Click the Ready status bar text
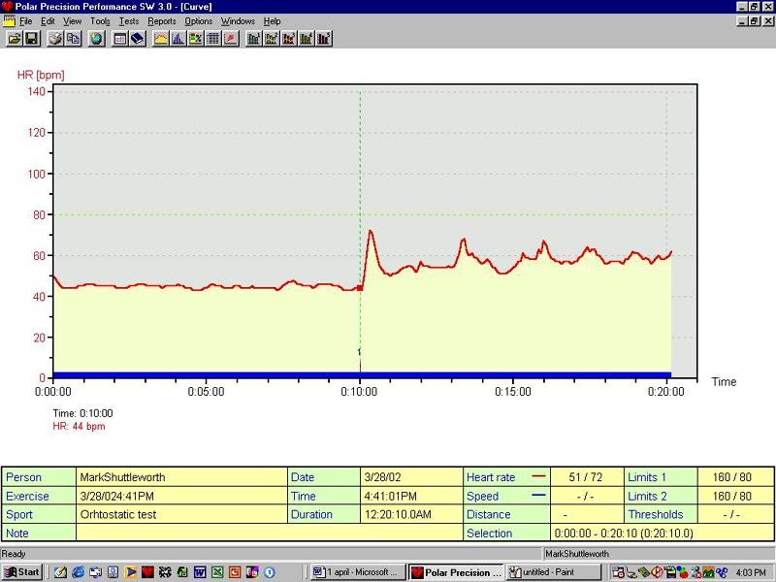Image resolution: width=776 pixels, height=582 pixels. click(x=14, y=553)
